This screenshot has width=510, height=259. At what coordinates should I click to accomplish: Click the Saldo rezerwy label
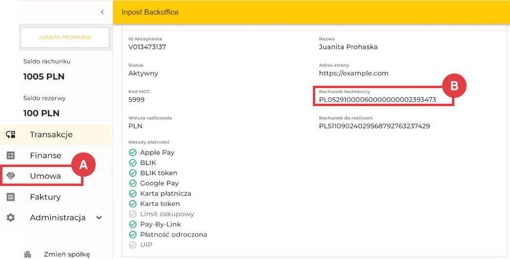coord(44,98)
